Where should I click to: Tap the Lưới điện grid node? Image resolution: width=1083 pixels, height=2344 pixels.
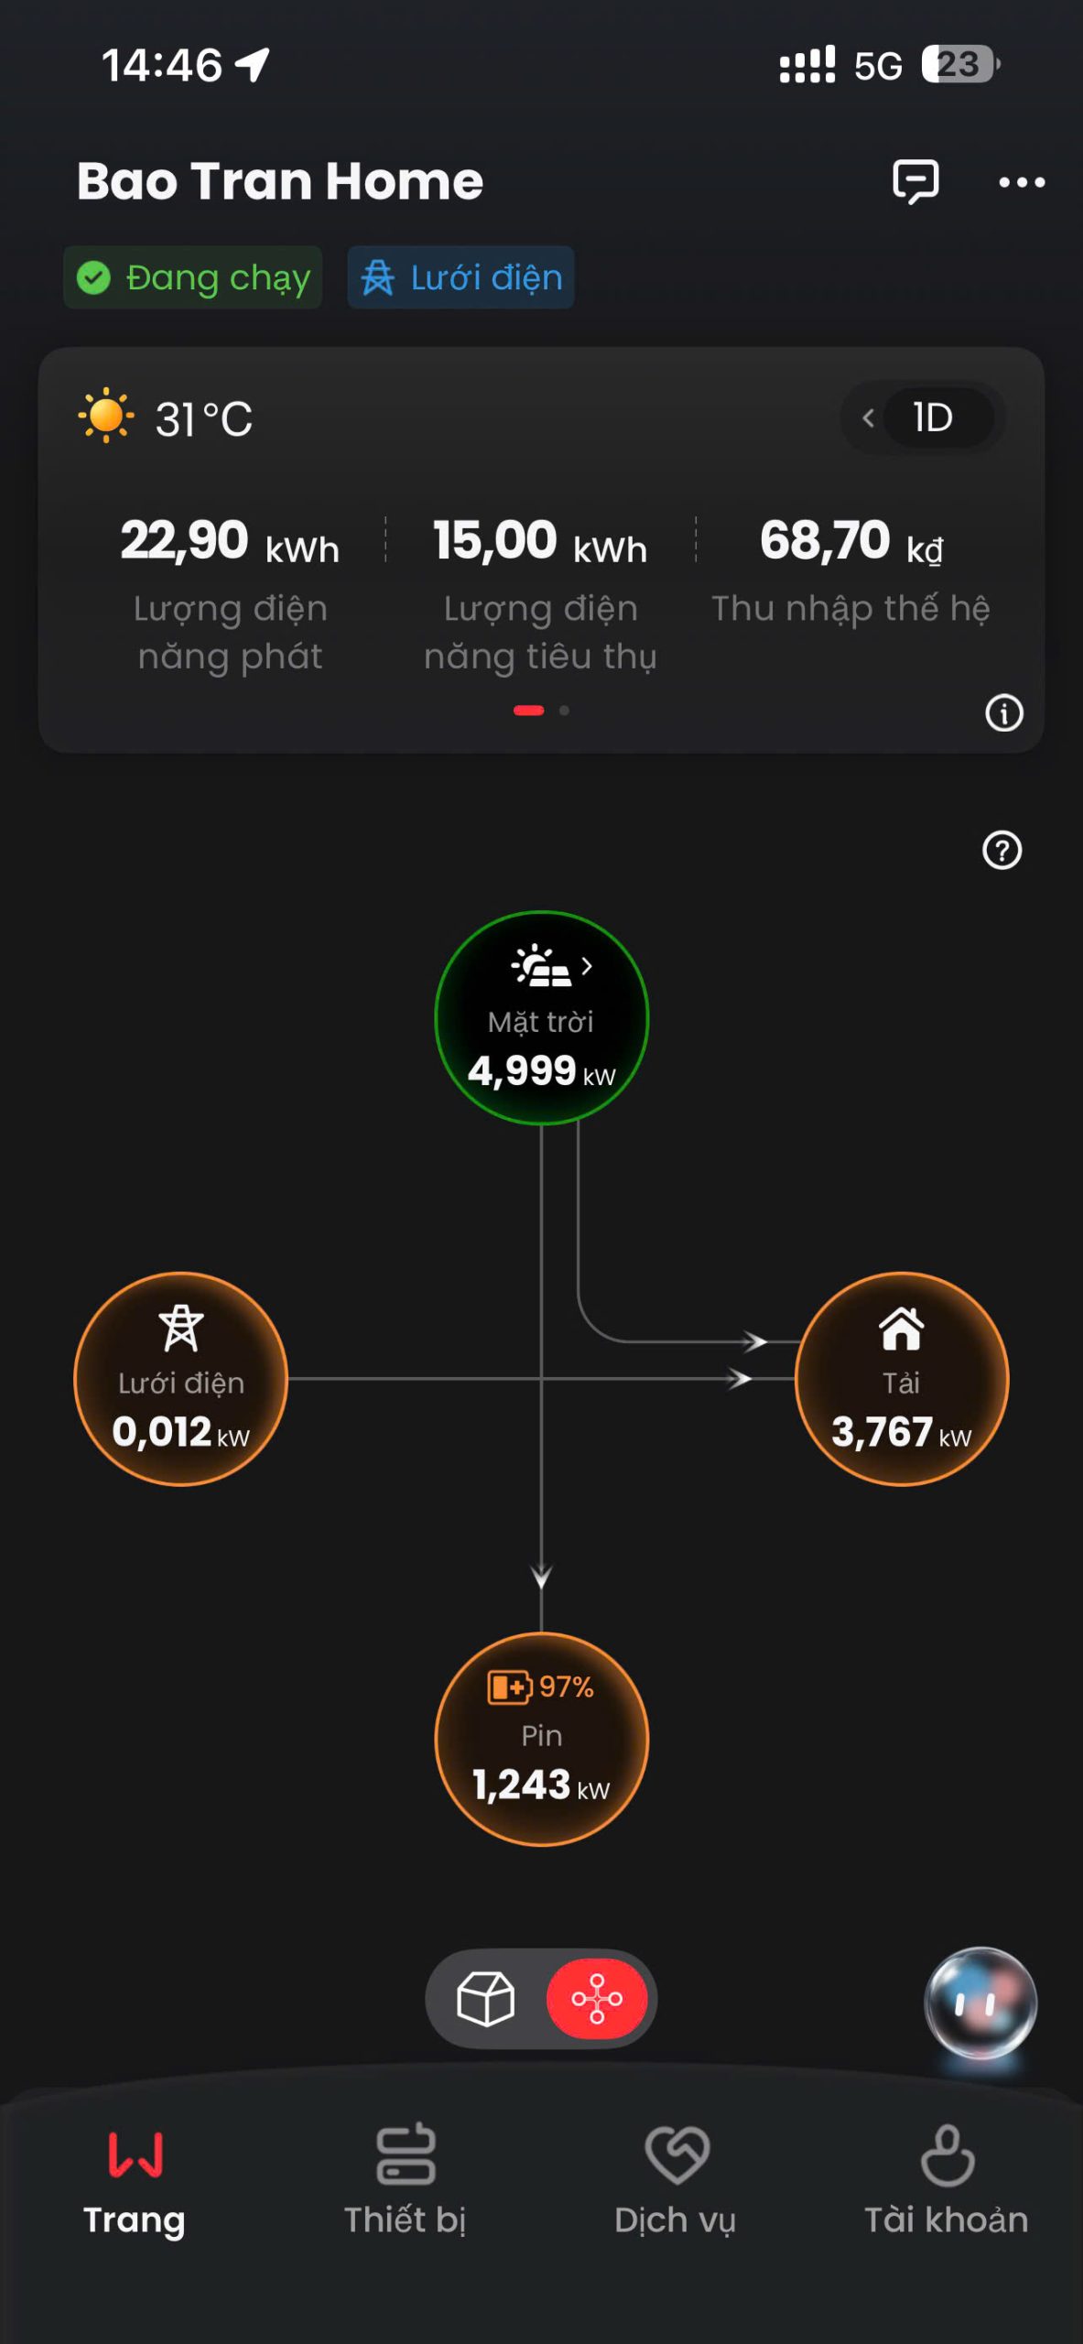181,1378
